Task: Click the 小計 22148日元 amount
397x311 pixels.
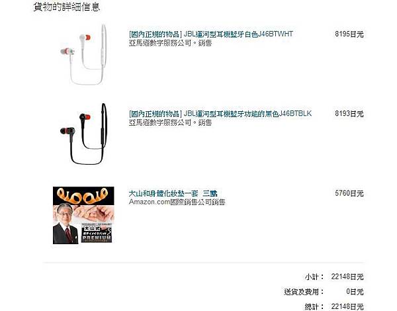Action: 347,277
